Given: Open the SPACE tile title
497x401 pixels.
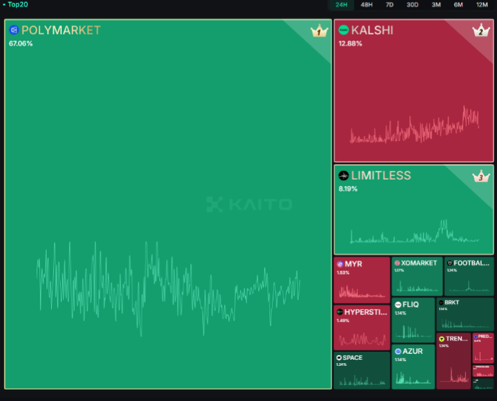Looking at the screenshot, I should tap(353, 358).
